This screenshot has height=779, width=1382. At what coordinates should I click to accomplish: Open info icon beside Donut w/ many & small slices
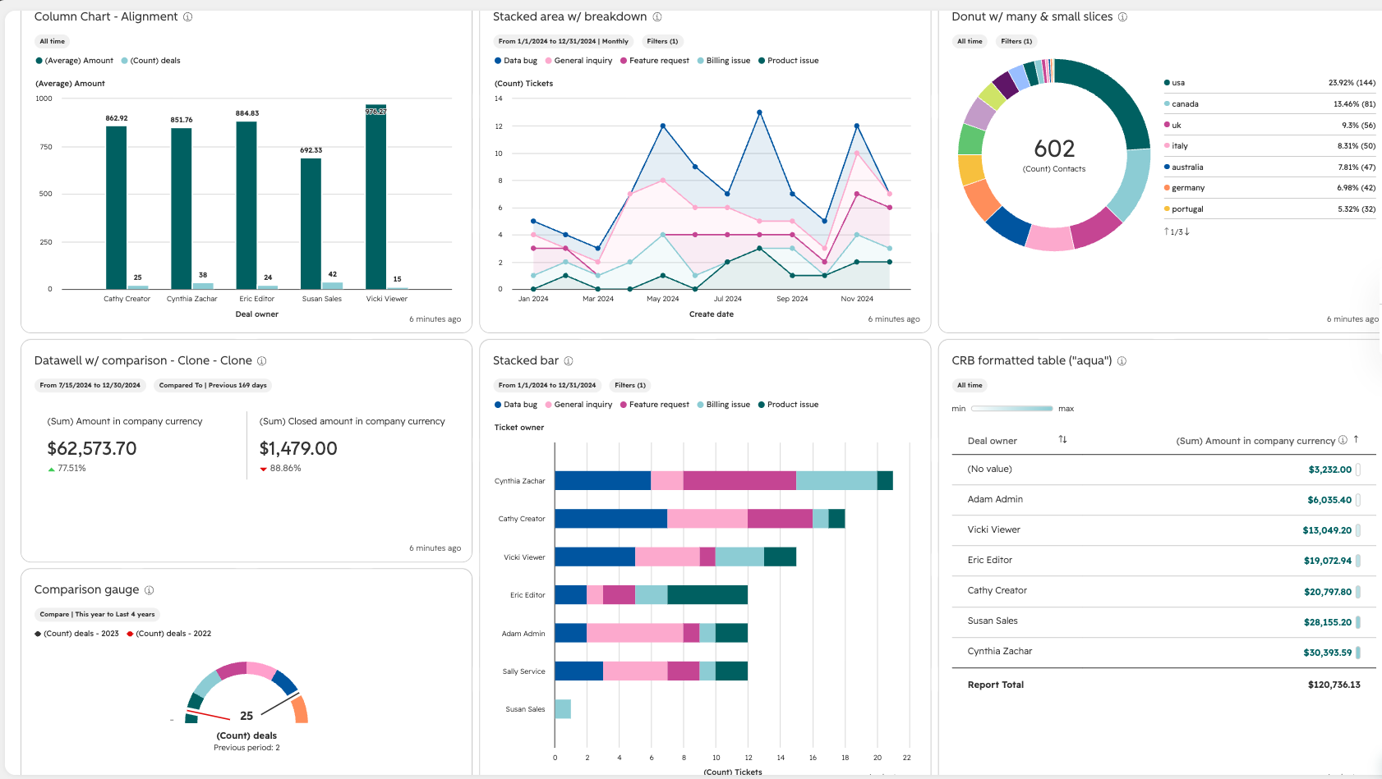click(1122, 17)
